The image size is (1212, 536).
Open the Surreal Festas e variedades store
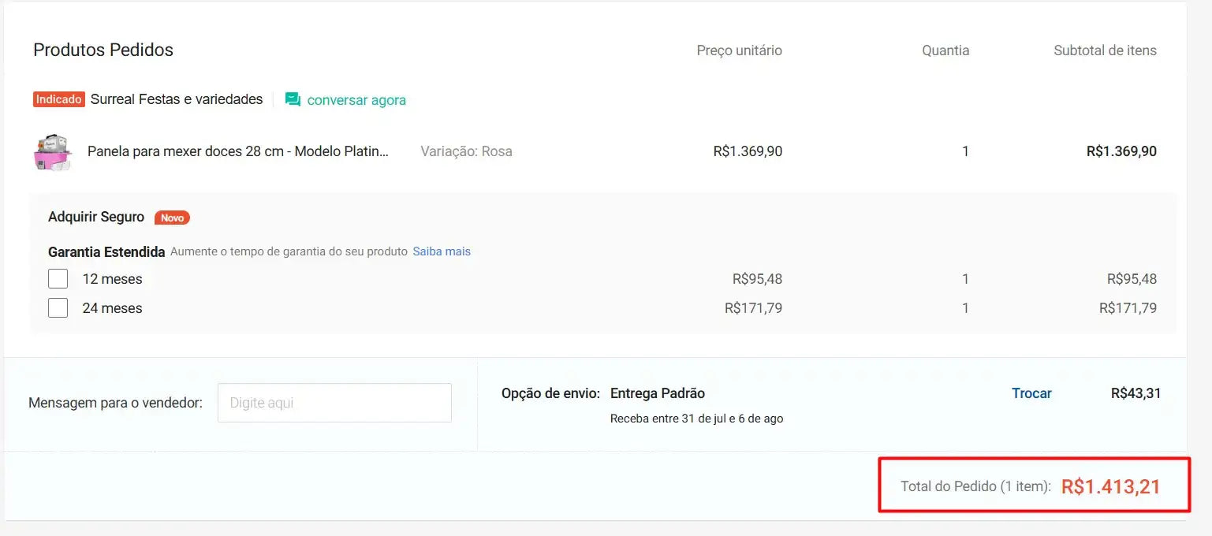pos(177,99)
